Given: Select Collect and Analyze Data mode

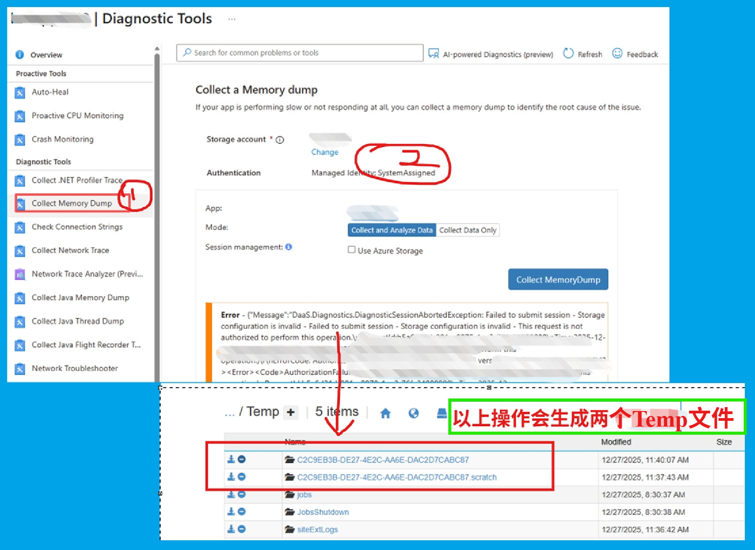Looking at the screenshot, I should 391,230.
